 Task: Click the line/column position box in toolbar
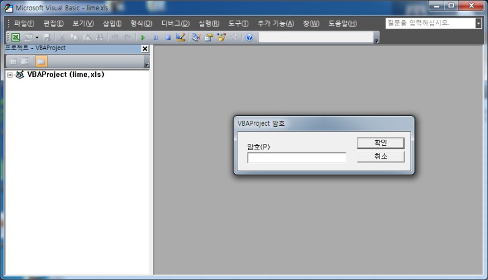(316, 37)
